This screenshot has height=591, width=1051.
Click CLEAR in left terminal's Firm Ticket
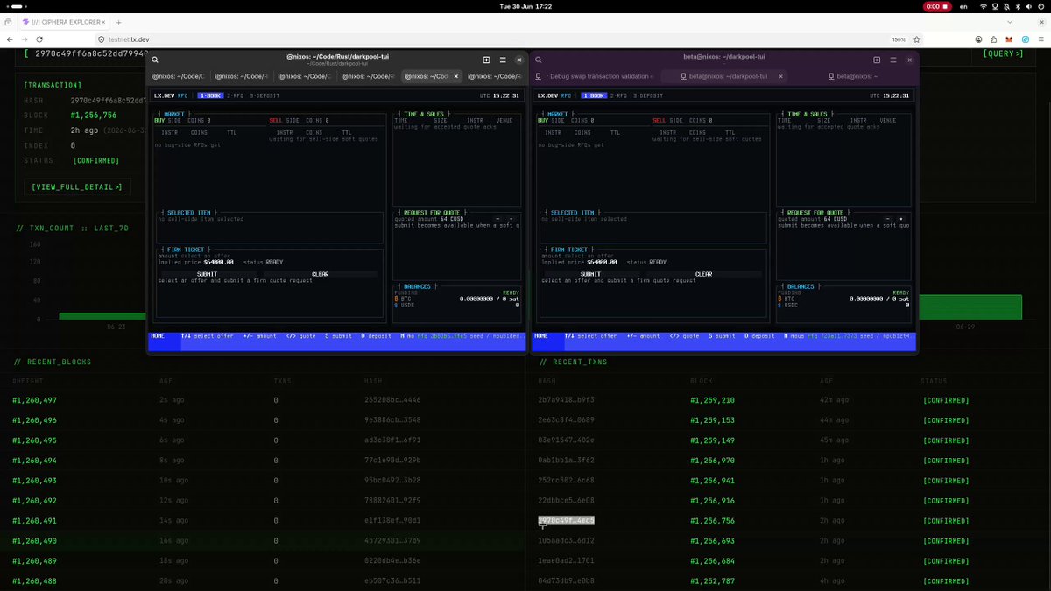(x=321, y=274)
